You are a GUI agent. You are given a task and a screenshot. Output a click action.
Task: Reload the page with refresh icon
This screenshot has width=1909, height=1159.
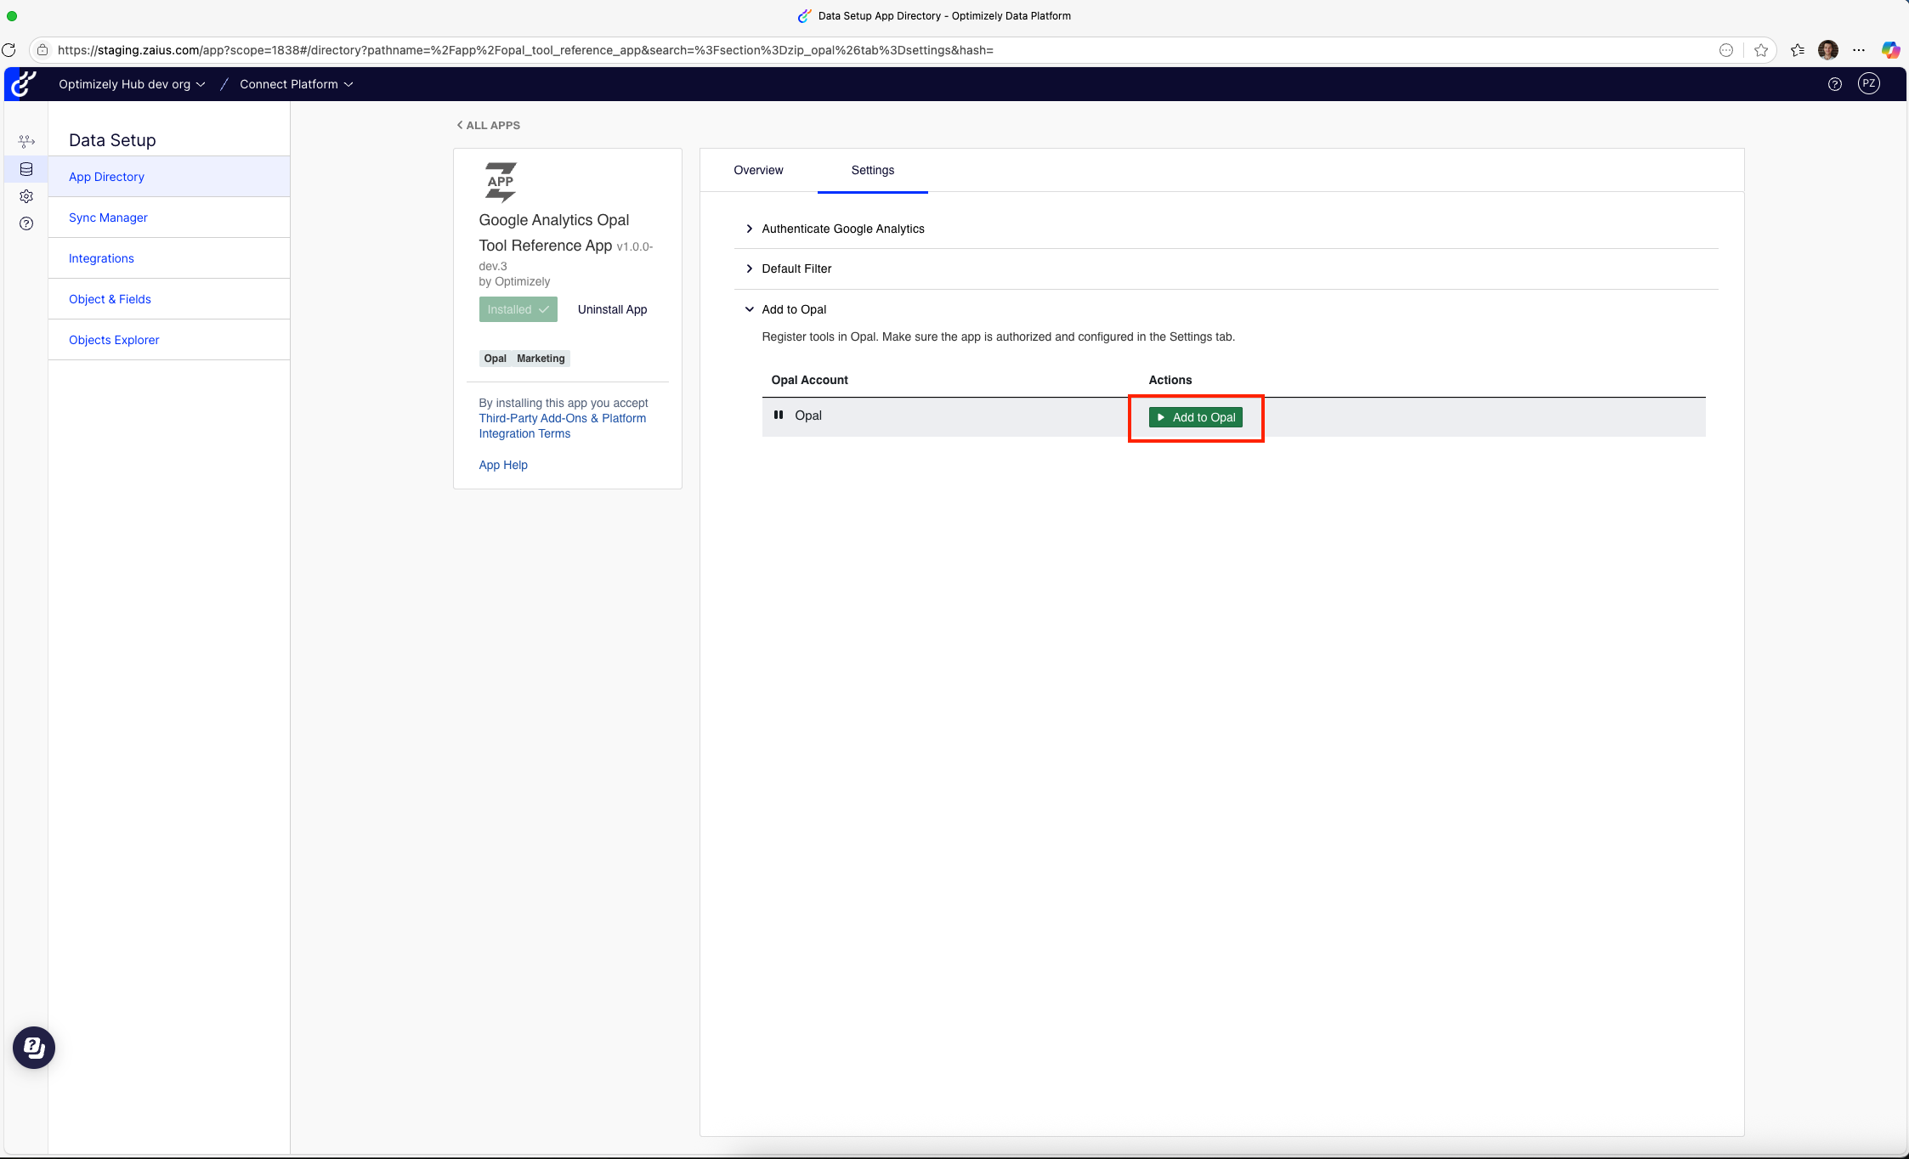[9, 50]
